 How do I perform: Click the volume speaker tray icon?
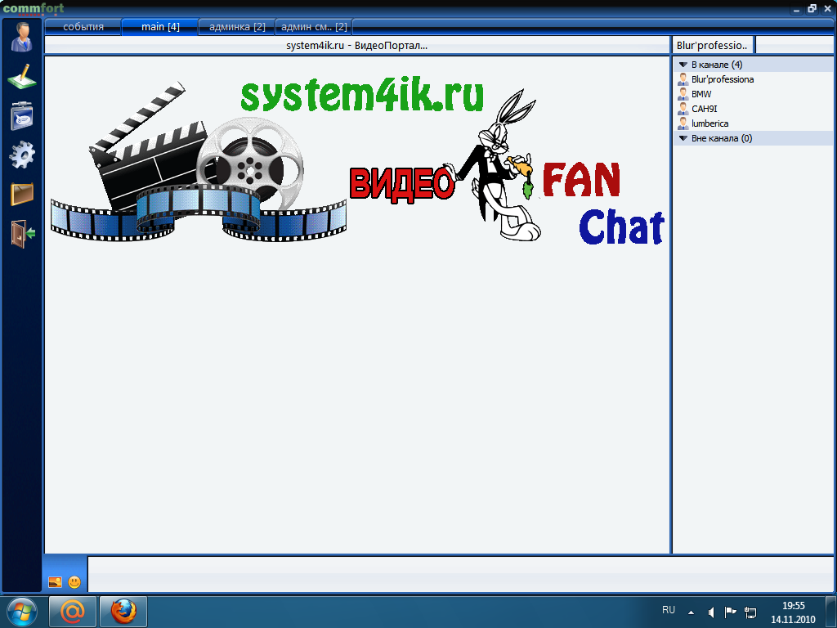tap(711, 612)
